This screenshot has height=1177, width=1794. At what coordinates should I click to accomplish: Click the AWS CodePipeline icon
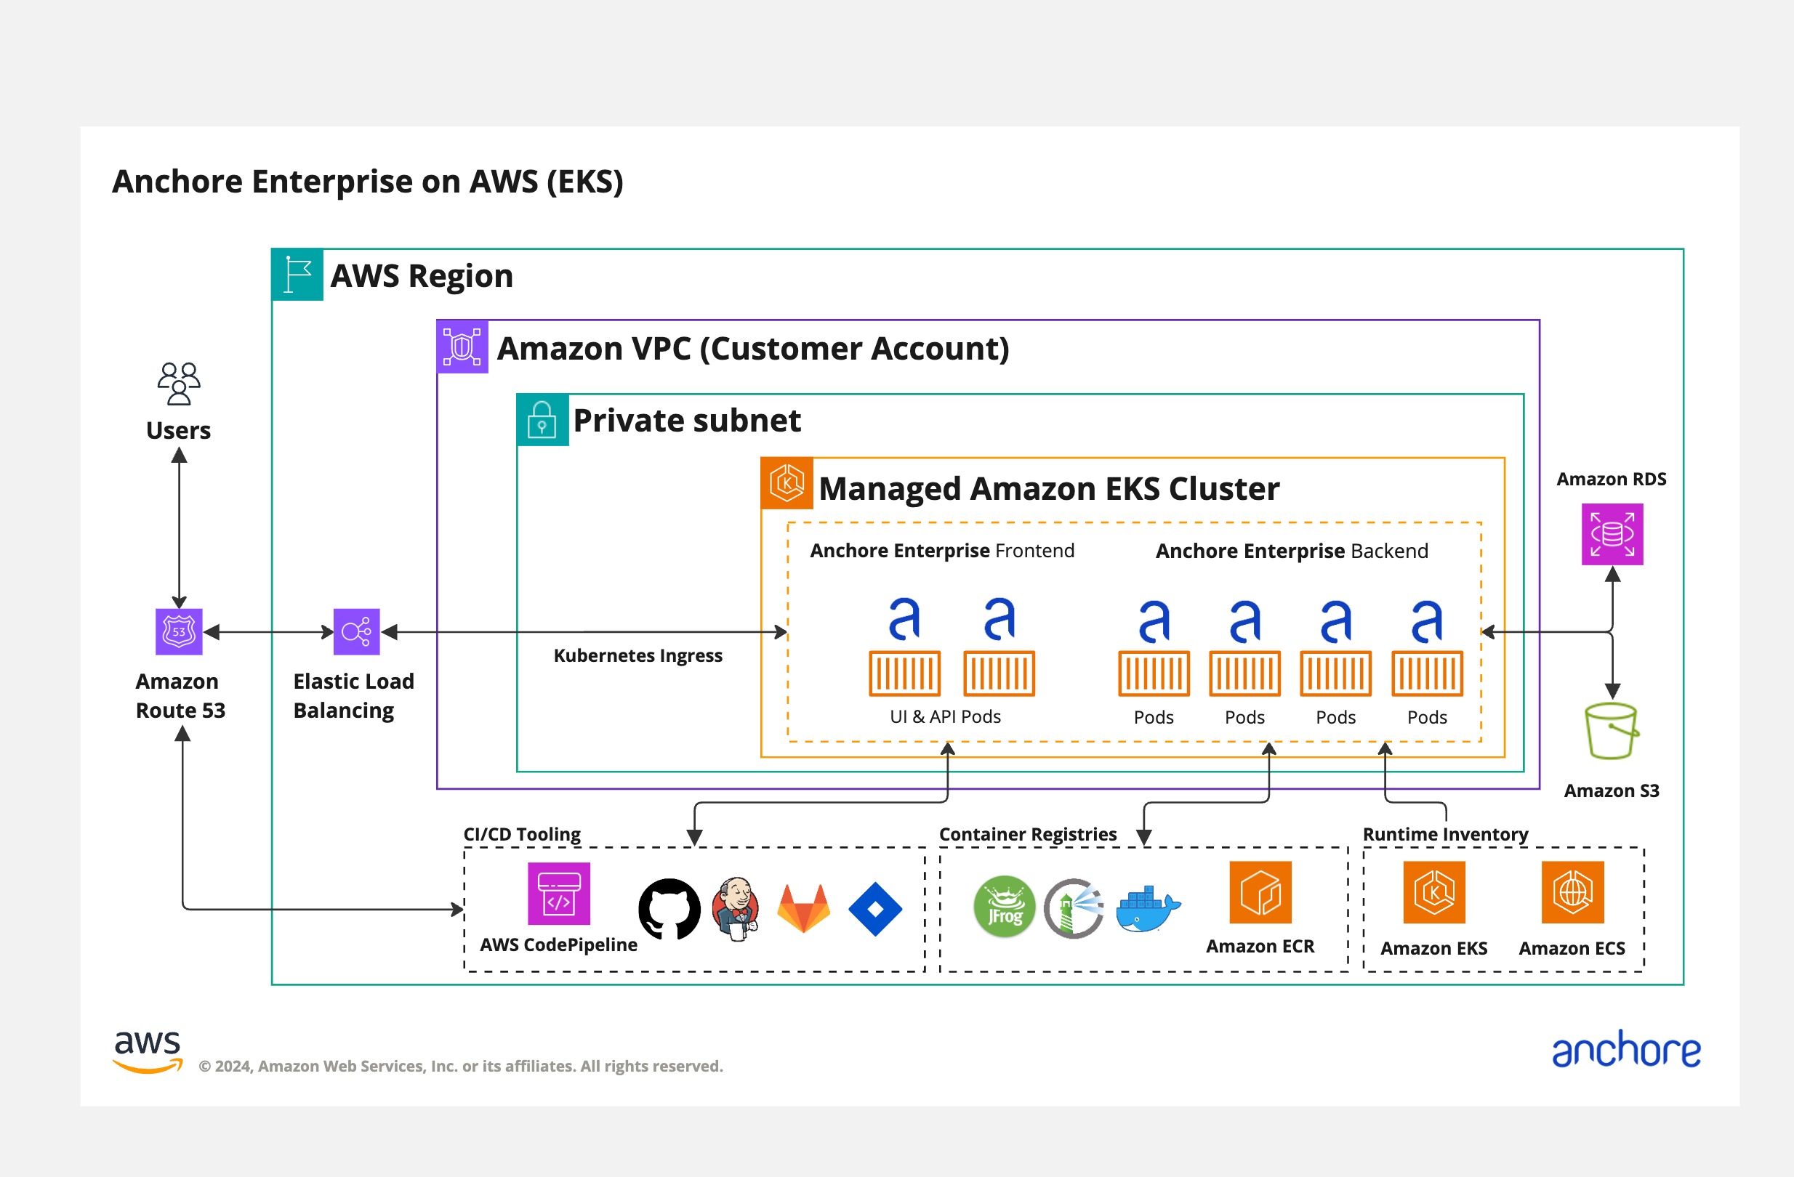click(x=558, y=894)
